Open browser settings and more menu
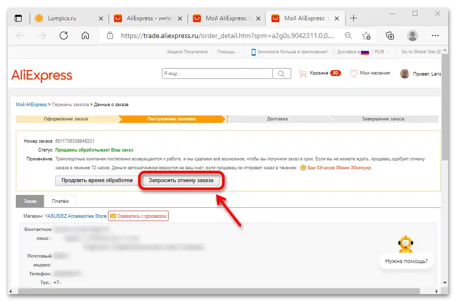The height and width of the screenshot is (302, 456). click(435, 36)
